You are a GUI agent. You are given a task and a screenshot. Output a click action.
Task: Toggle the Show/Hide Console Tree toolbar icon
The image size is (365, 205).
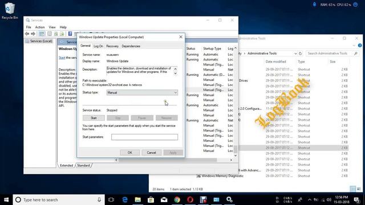(x=42, y=34)
